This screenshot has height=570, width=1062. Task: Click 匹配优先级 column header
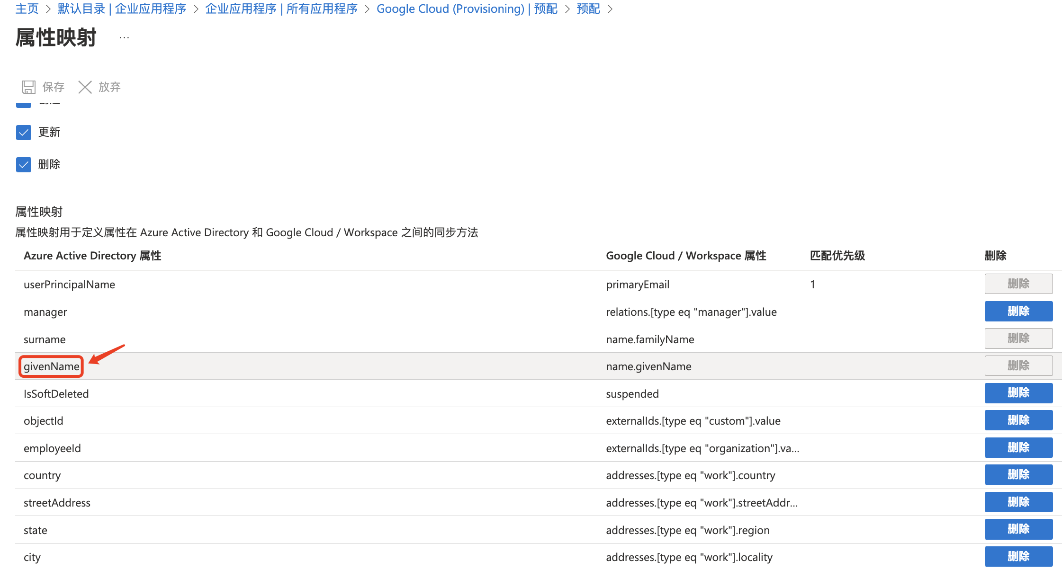(837, 256)
